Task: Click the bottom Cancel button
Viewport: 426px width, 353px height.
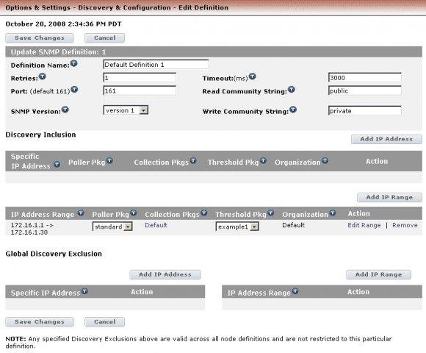Action: tap(104, 322)
